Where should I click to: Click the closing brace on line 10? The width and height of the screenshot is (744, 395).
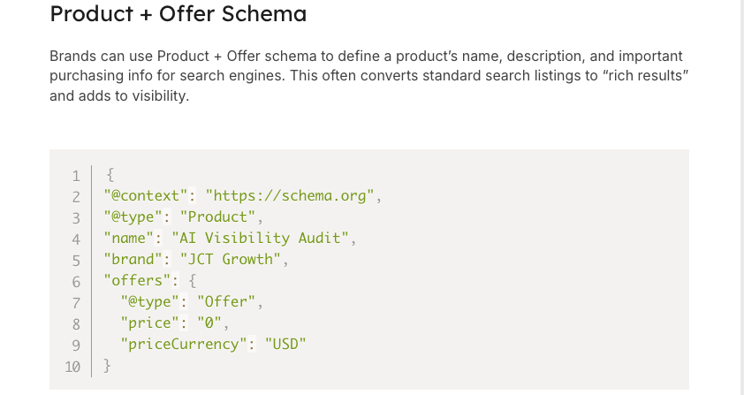108,365
